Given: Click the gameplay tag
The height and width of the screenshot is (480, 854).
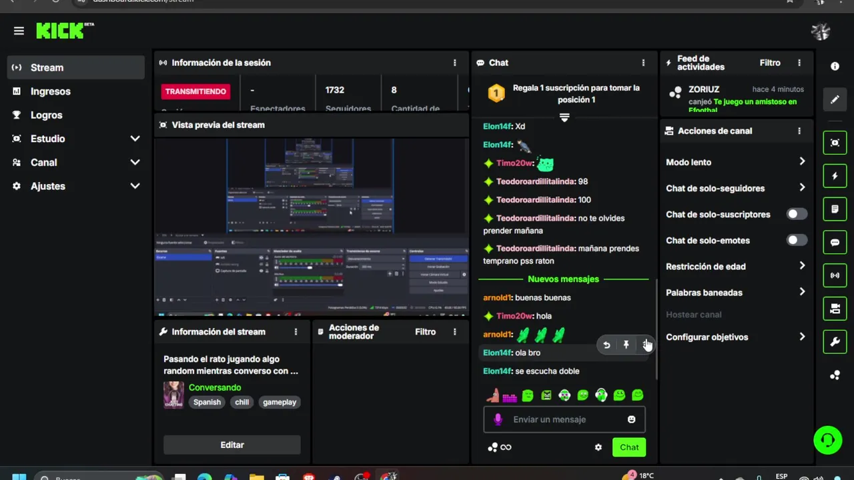Looking at the screenshot, I should [280, 402].
